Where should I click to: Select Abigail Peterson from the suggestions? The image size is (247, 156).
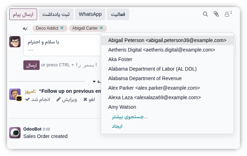tap(167, 40)
